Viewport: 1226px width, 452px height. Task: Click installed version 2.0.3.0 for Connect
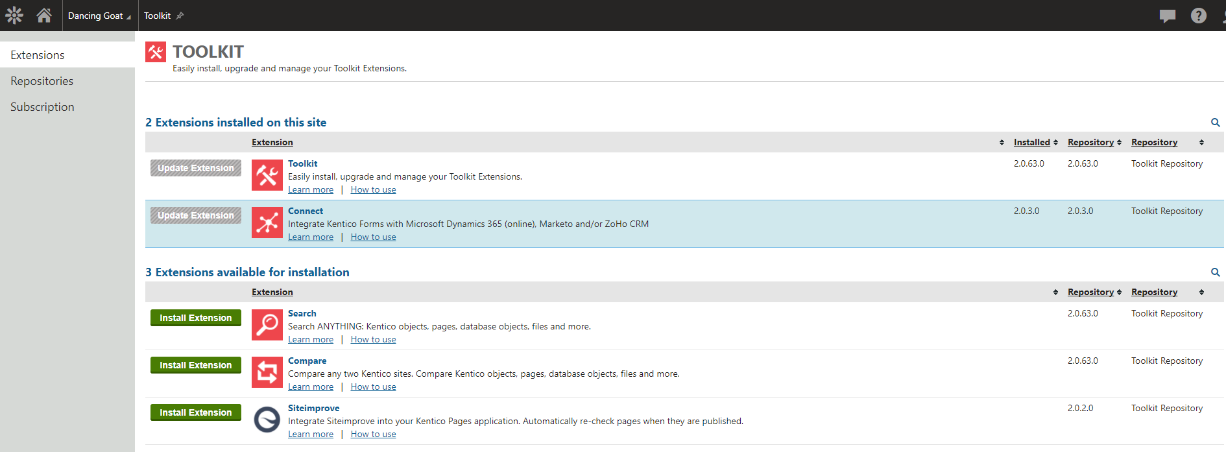(x=1026, y=211)
